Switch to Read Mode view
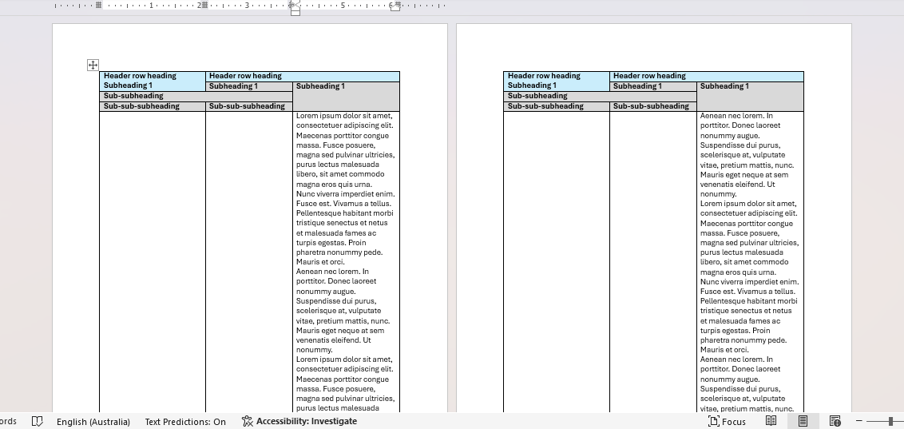 coord(771,421)
